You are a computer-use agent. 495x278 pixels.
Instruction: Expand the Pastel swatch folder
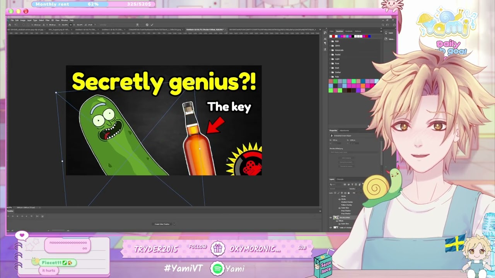point(330,54)
